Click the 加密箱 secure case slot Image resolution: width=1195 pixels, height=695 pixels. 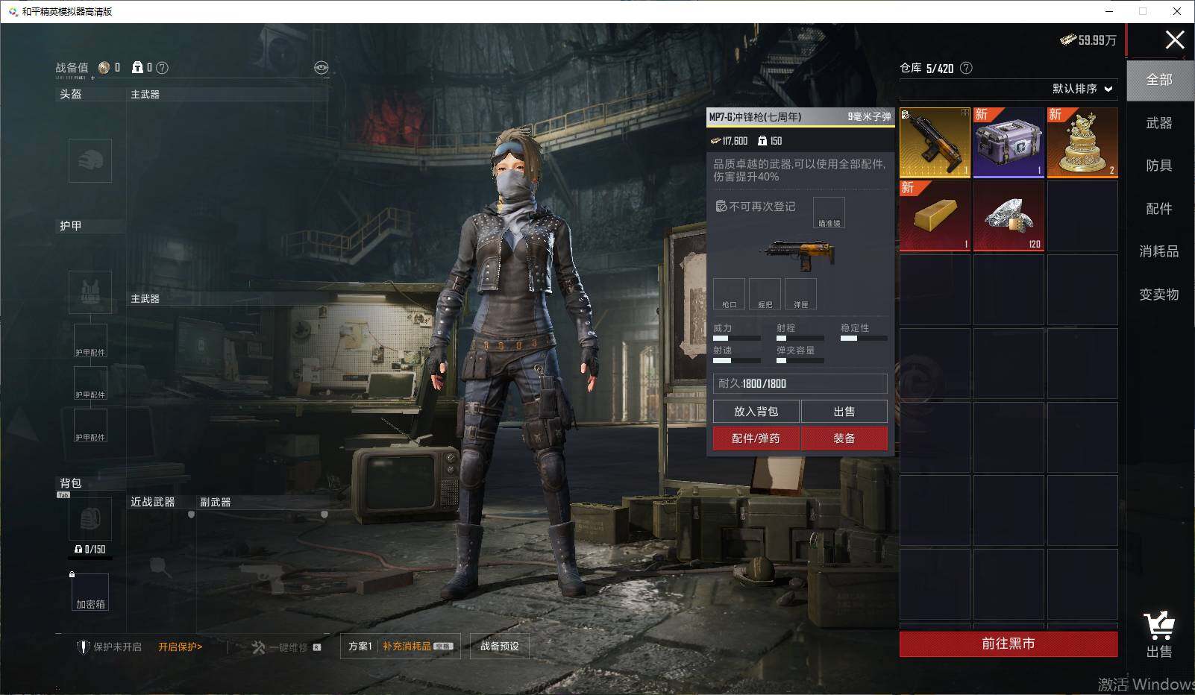pyautogui.click(x=90, y=592)
